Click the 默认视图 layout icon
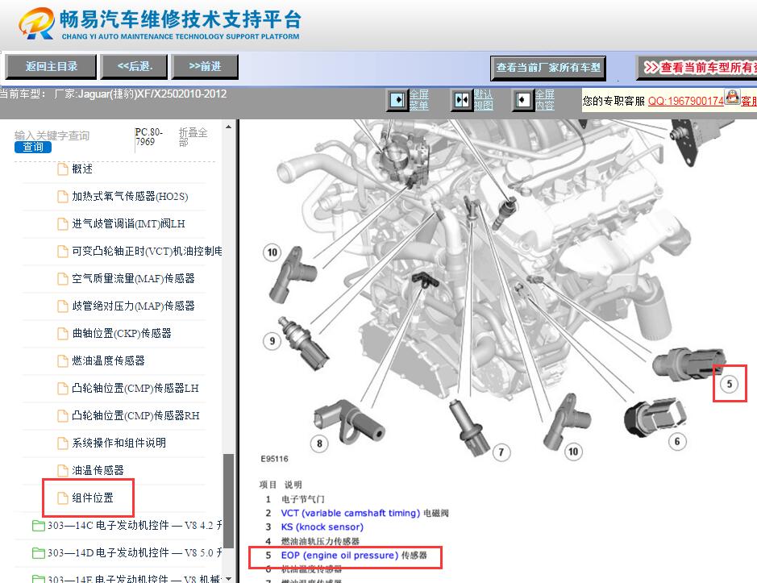Screen dimensions: 757x583 [462, 100]
